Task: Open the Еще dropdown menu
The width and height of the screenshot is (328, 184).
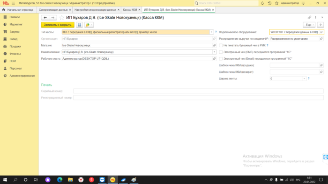Action: pyautogui.click(x=309, y=25)
